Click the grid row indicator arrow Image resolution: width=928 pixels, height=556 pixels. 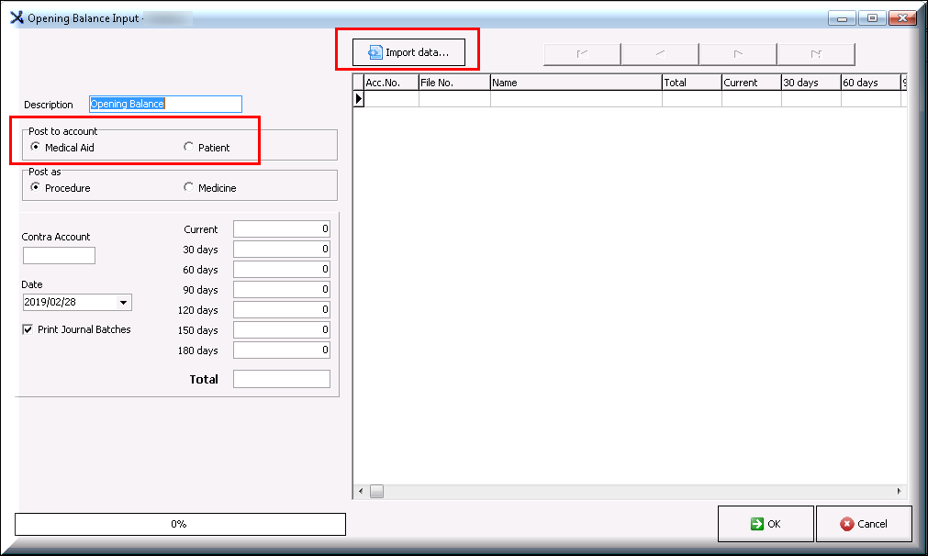[x=359, y=99]
